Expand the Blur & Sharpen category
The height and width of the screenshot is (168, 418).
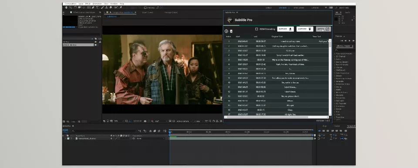[334, 62]
